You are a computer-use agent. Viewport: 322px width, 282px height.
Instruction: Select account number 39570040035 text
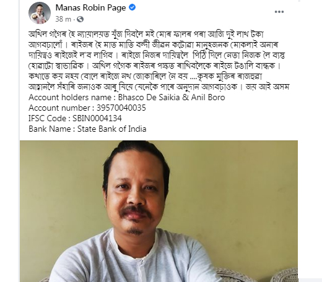point(121,108)
